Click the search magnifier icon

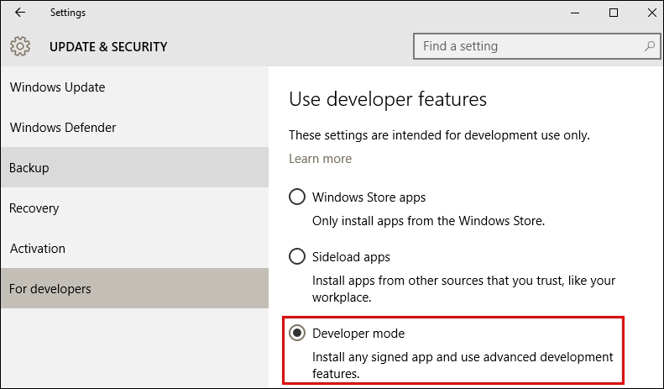pyautogui.click(x=649, y=46)
